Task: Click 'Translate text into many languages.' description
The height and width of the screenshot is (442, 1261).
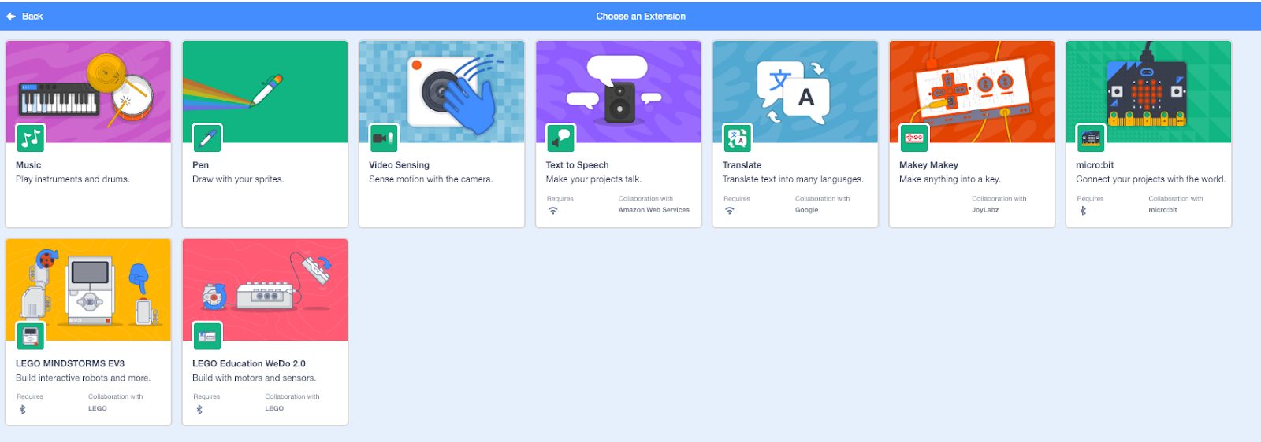Action: pos(793,179)
